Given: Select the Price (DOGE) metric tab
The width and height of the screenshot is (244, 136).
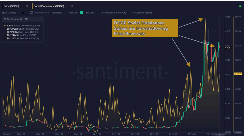Looking at the screenshot, I should [x=11, y=6].
